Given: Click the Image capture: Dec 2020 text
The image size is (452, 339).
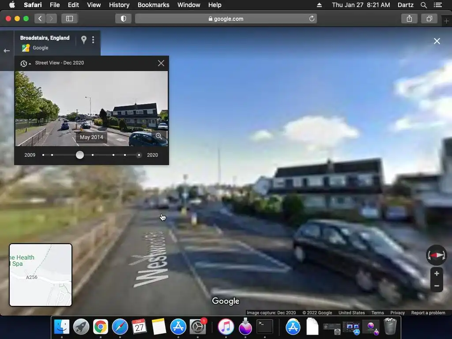Looking at the screenshot, I should tap(271, 313).
